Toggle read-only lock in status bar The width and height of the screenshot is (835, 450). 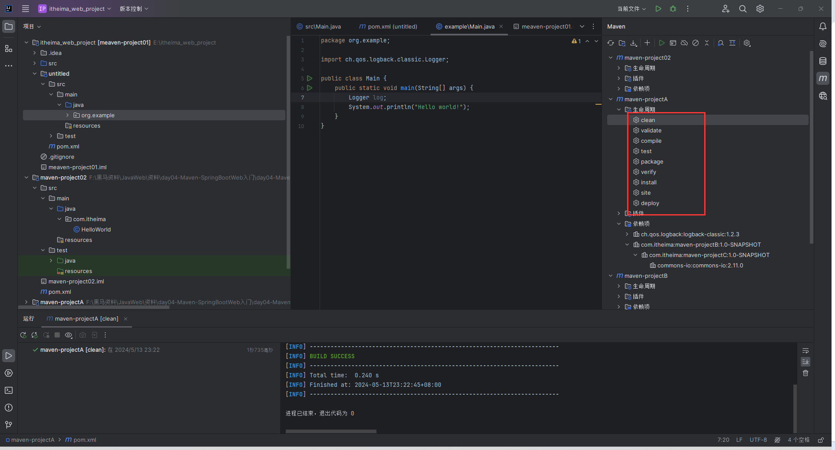tap(821, 440)
